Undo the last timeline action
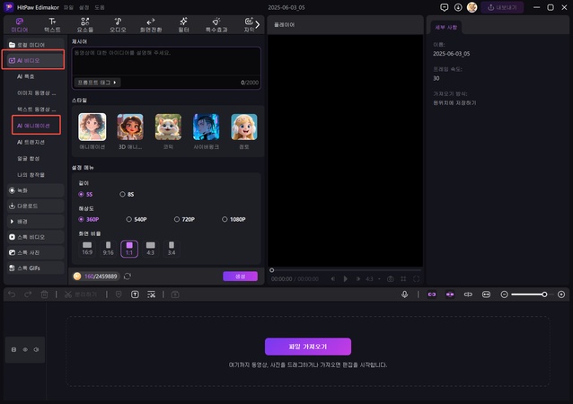This screenshot has width=573, height=404. pyautogui.click(x=12, y=294)
